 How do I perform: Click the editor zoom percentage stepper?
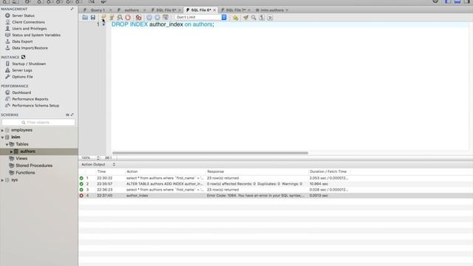98,157
